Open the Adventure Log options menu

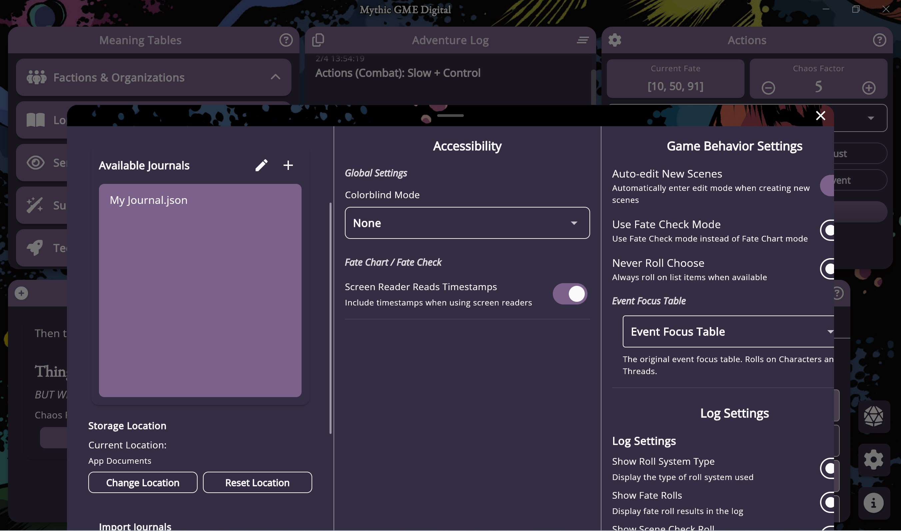coord(582,40)
